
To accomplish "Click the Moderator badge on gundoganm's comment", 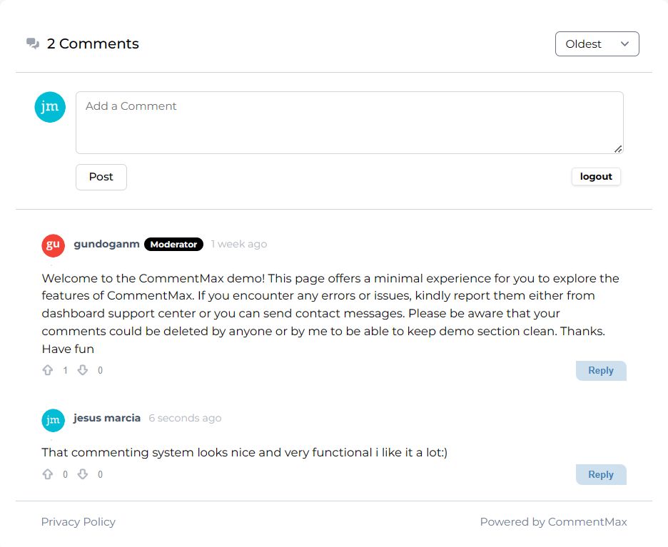I will (x=173, y=244).
